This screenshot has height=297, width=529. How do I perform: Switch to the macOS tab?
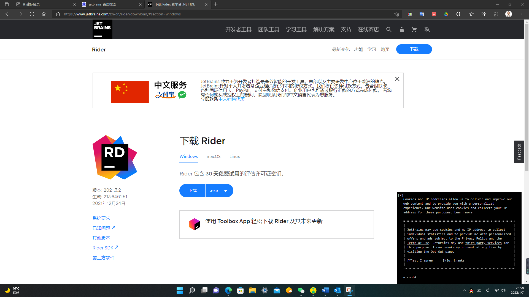tap(214, 156)
